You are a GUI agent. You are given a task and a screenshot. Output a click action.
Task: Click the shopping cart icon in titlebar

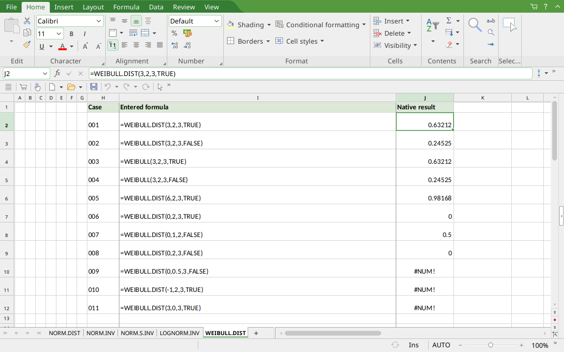(533, 7)
